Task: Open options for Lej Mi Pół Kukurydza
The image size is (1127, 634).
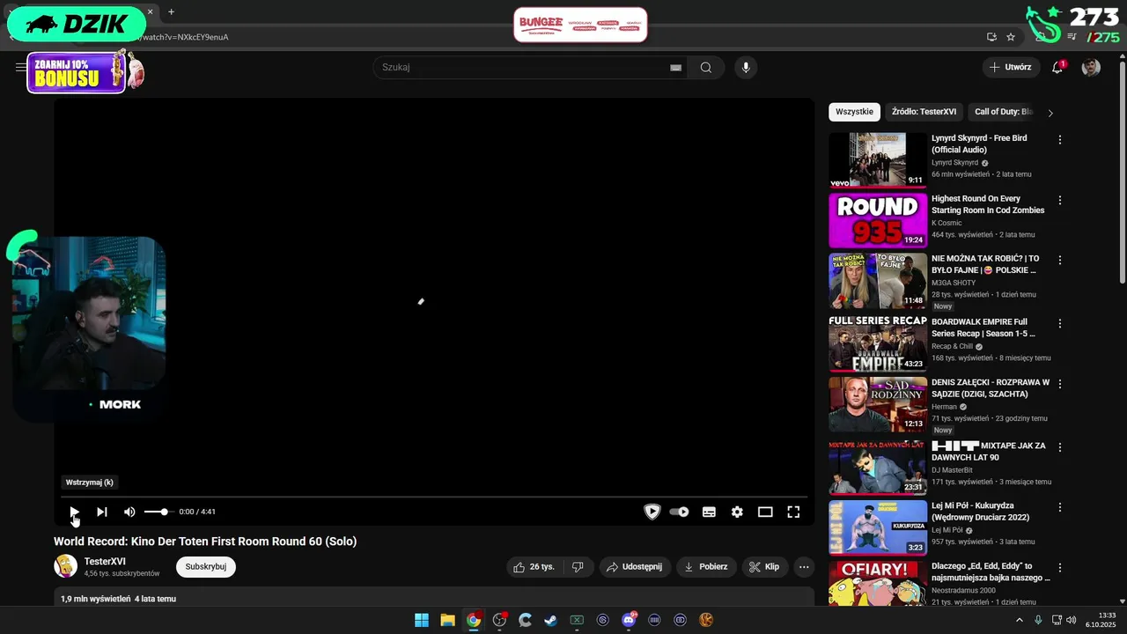Action: coord(1060,507)
